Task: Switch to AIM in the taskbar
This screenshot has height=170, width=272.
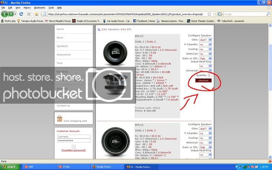Action: (39, 167)
